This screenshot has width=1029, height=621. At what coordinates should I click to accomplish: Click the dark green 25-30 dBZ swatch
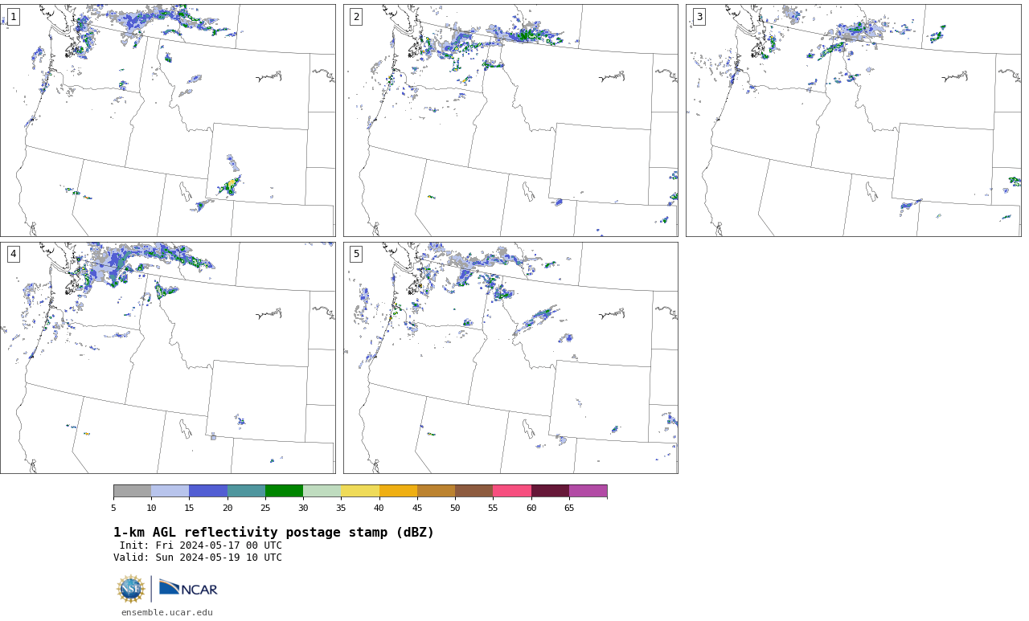click(284, 491)
